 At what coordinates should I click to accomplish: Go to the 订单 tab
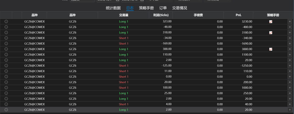tap(163, 8)
